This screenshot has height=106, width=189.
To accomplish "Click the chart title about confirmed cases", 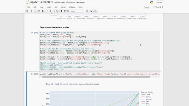I will tap(72, 84).
